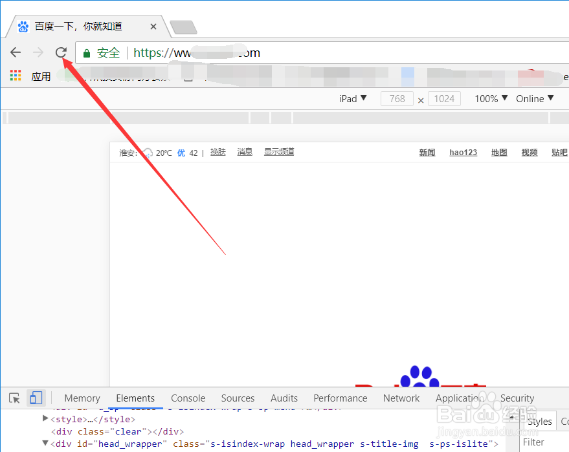Click the 1024 height field

click(444, 98)
